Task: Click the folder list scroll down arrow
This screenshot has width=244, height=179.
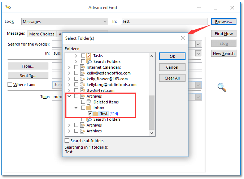Action: click(152, 133)
